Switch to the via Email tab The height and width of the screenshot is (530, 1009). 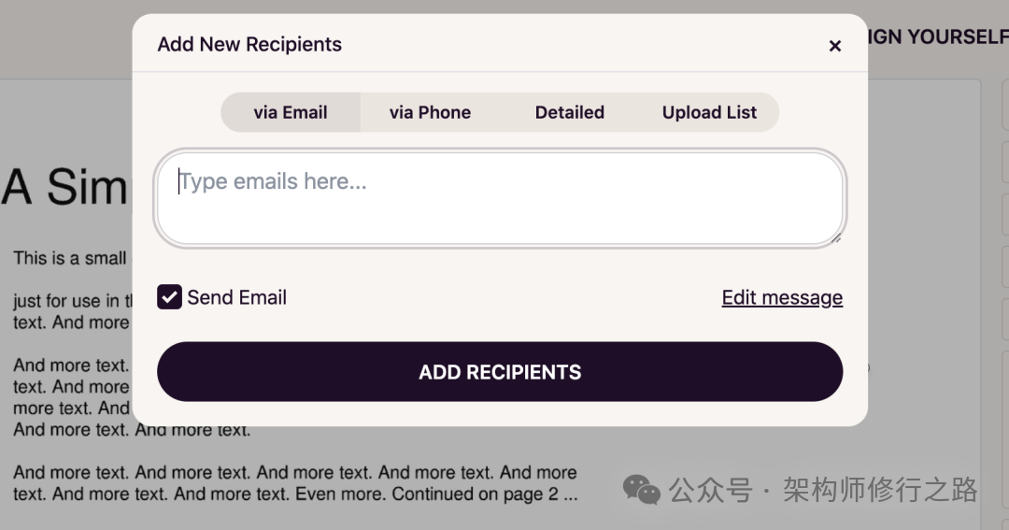click(291, 112)
